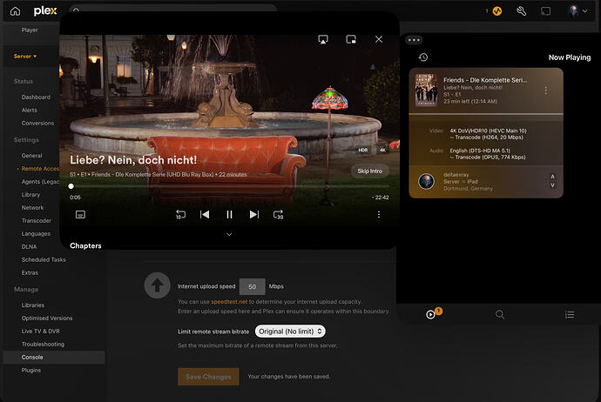This screenshot has width=601, height=402.
Task: Click the playback progress slider knob
Action: point(71,186)
